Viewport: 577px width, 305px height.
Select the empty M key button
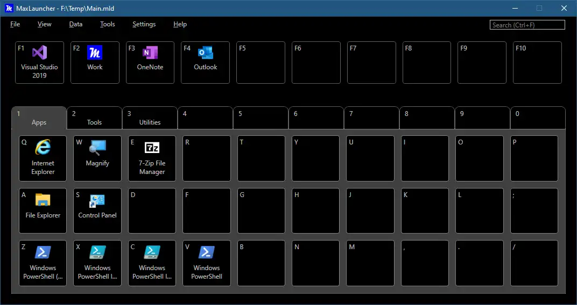(x=370, y=263)
